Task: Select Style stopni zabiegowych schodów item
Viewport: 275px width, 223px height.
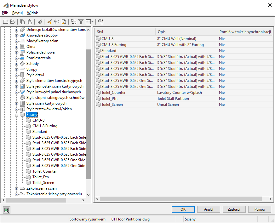Action: click(55, 98)
